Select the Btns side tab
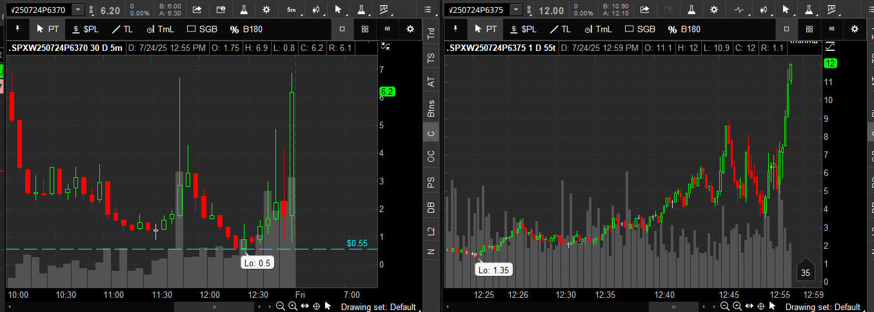The image size is (874, 312). coord(431,108)
